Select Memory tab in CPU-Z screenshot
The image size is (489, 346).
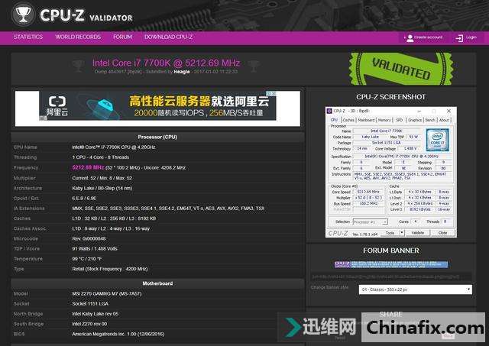point(384,120)
